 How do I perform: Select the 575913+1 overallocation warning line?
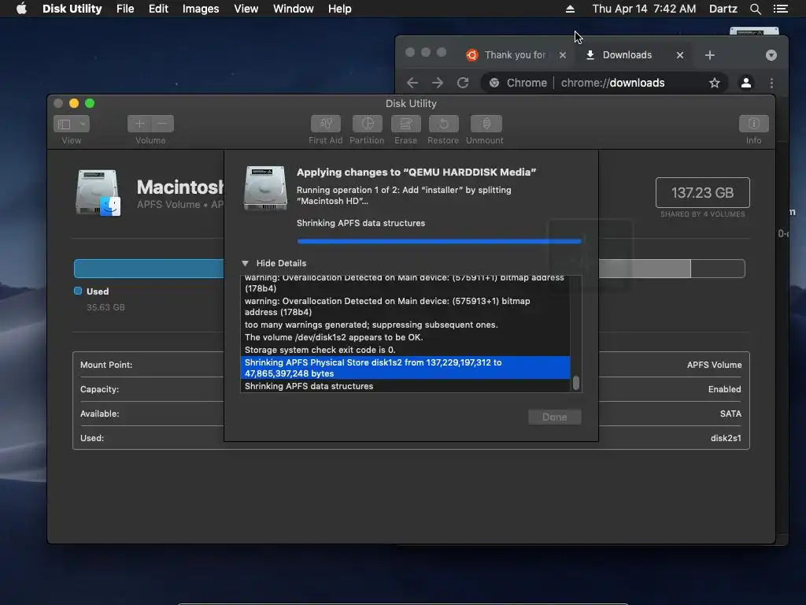(405, 306)
